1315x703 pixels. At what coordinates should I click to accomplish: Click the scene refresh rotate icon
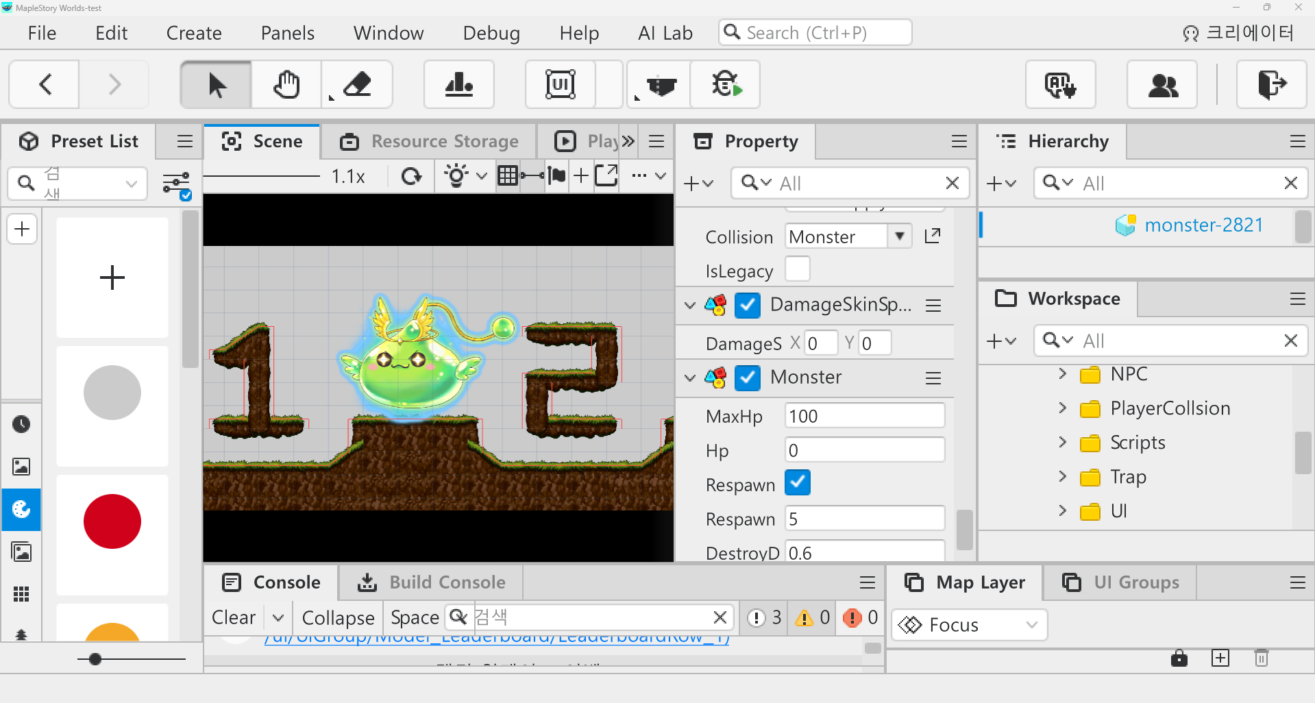(x=411, y=176)
